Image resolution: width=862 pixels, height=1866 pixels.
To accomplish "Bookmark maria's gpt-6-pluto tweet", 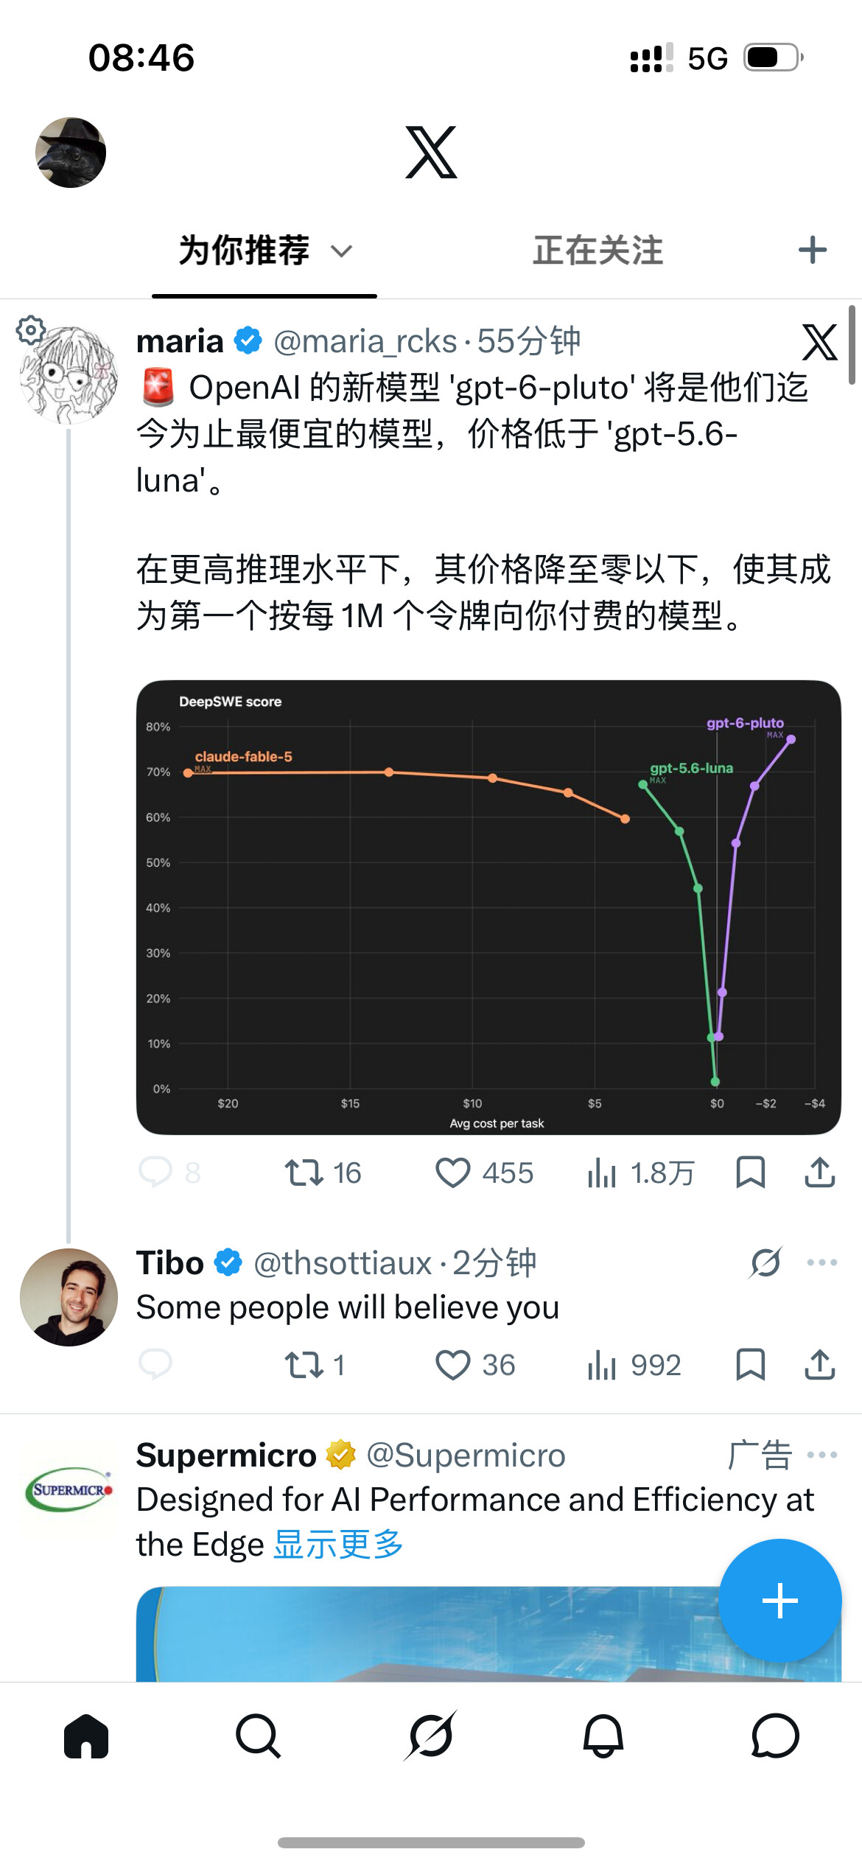I will click(x=751, y=1172).
